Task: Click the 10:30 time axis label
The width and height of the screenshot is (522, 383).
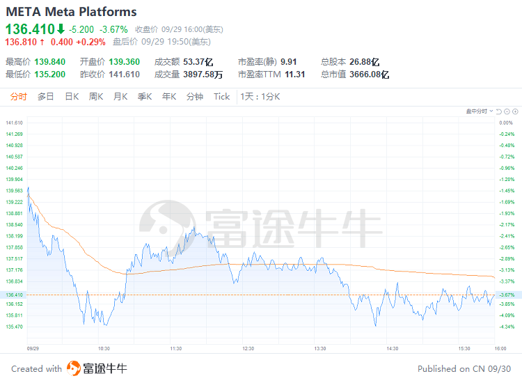Action: pyautogui.click(x=104, y=349)
